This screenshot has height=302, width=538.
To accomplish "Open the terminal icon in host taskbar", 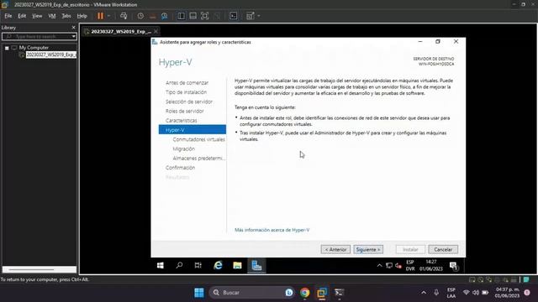I will point(339,293).
